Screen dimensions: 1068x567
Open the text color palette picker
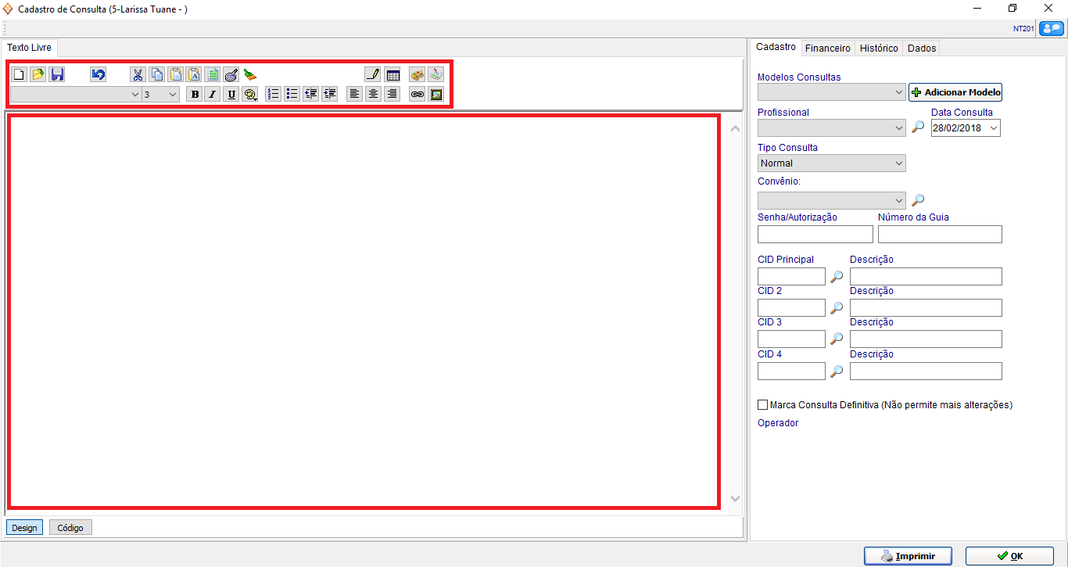tap(418, 75)
